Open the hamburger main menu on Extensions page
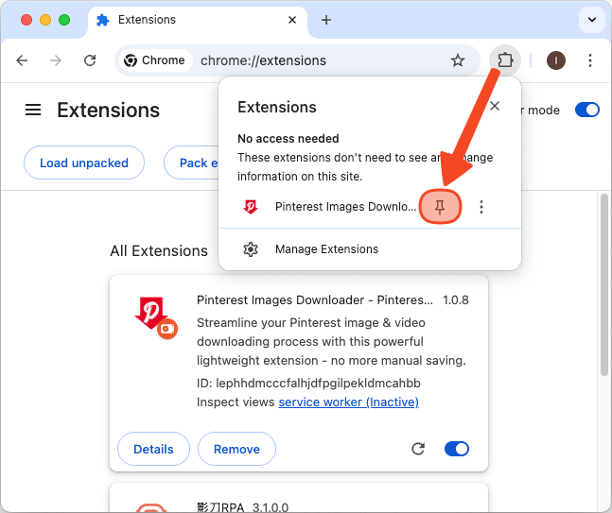 pos(33,110)
